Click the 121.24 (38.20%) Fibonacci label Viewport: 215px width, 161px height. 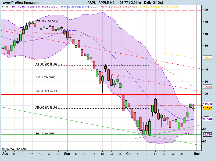coord(46,90)
